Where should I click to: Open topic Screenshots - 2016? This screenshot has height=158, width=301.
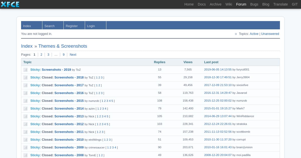tap(69, 93)
